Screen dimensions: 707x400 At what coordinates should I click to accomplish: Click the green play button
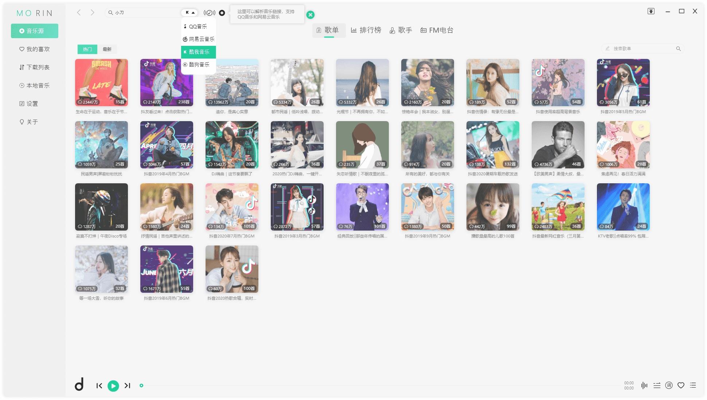[113, 386]
